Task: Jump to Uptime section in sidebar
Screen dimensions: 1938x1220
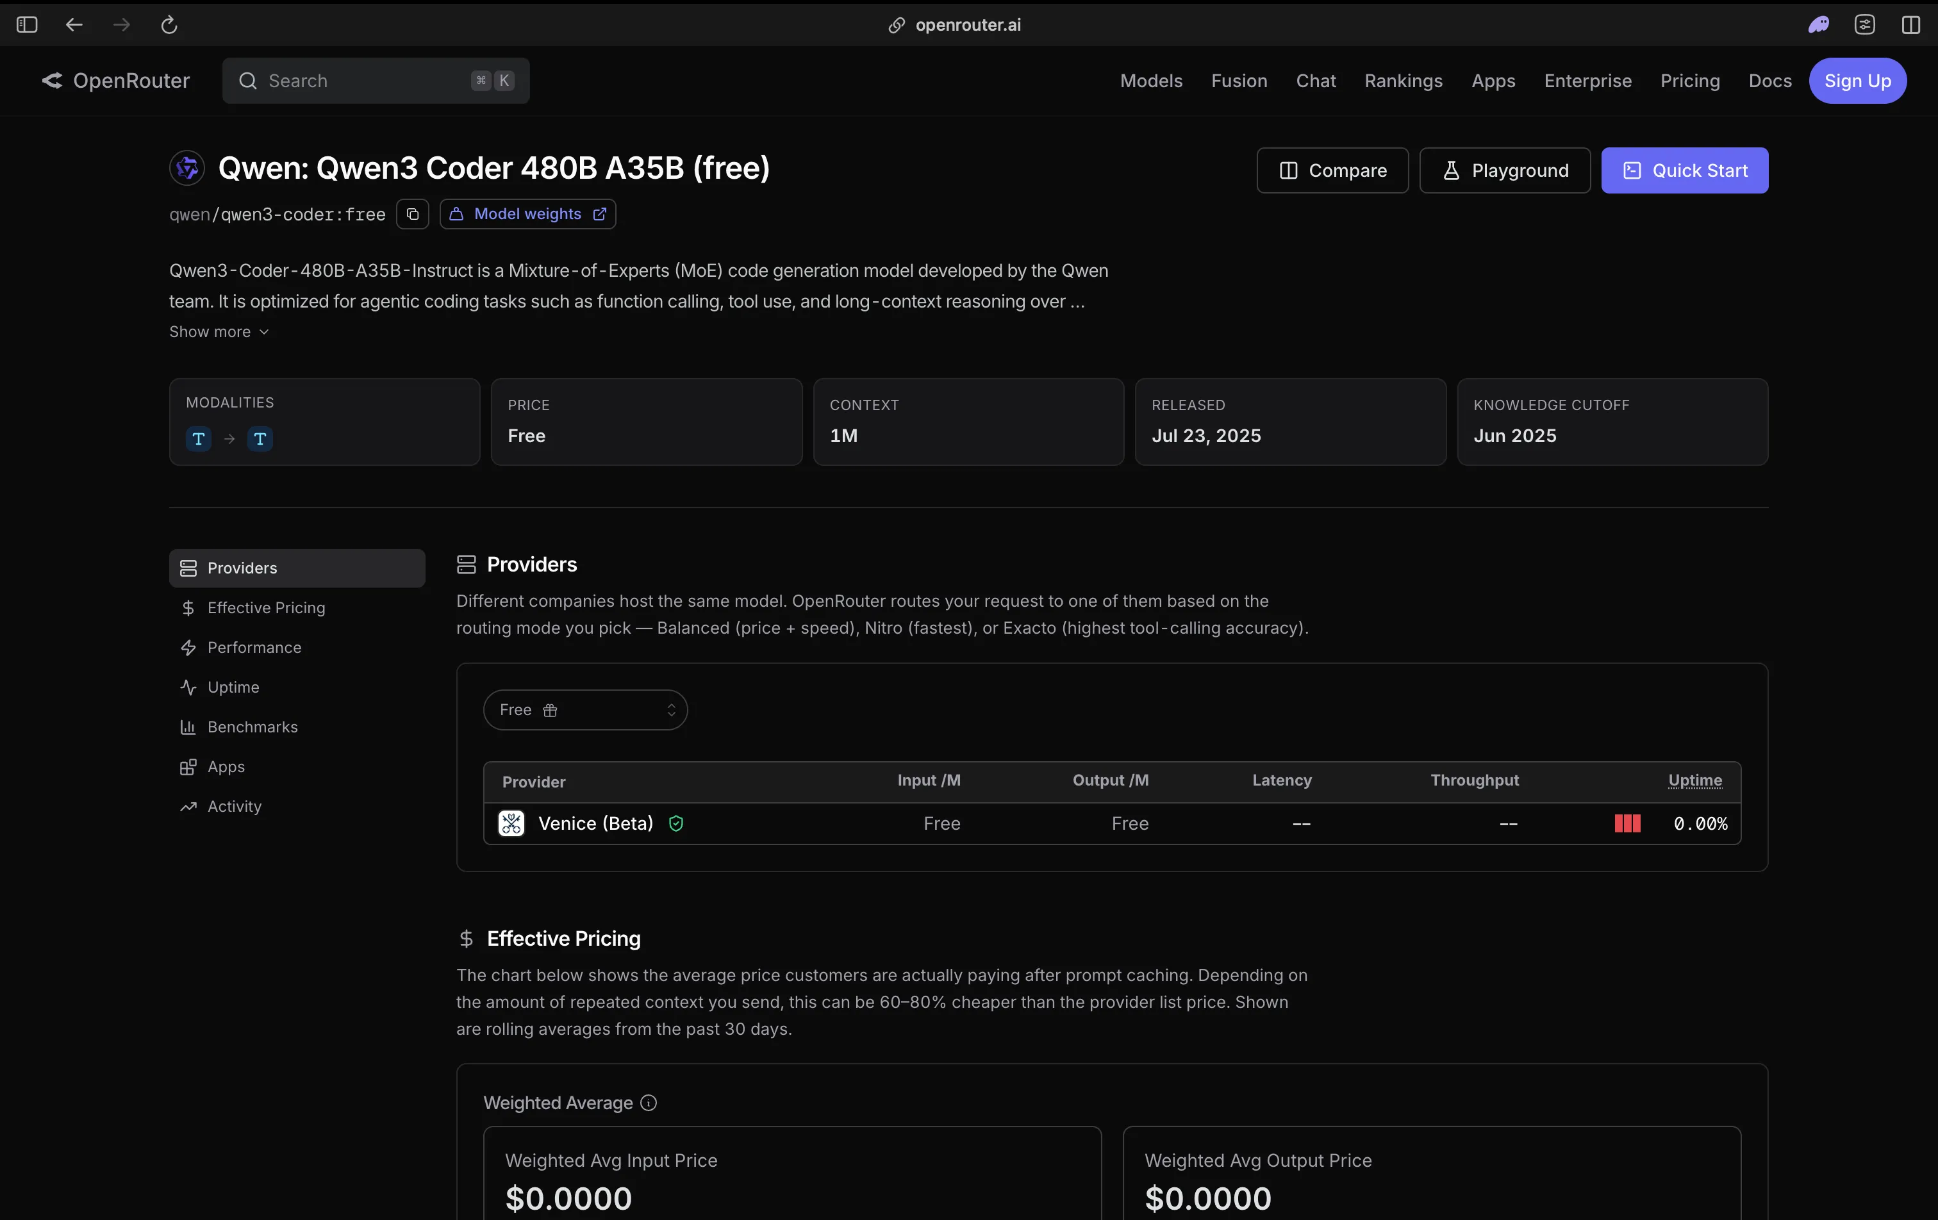Action: (297, 688)
